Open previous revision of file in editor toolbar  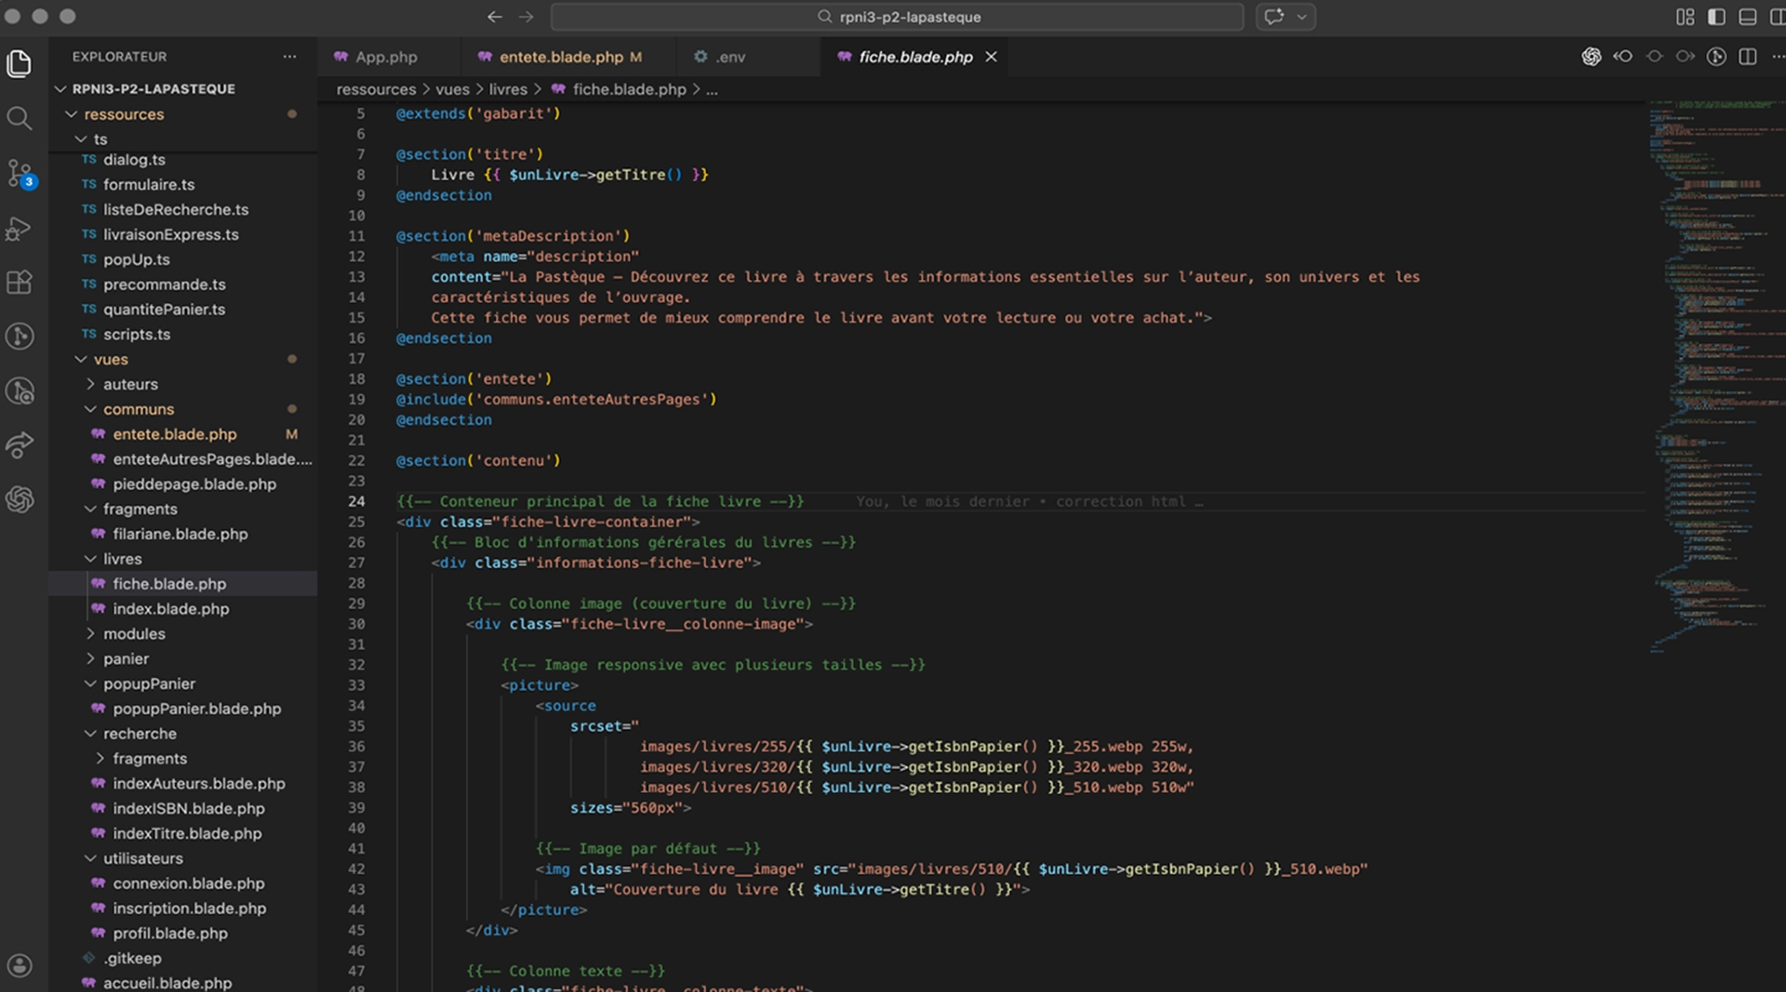click(1623, 57)
